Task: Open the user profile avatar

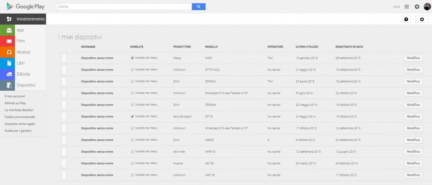Action: (427, 7)
